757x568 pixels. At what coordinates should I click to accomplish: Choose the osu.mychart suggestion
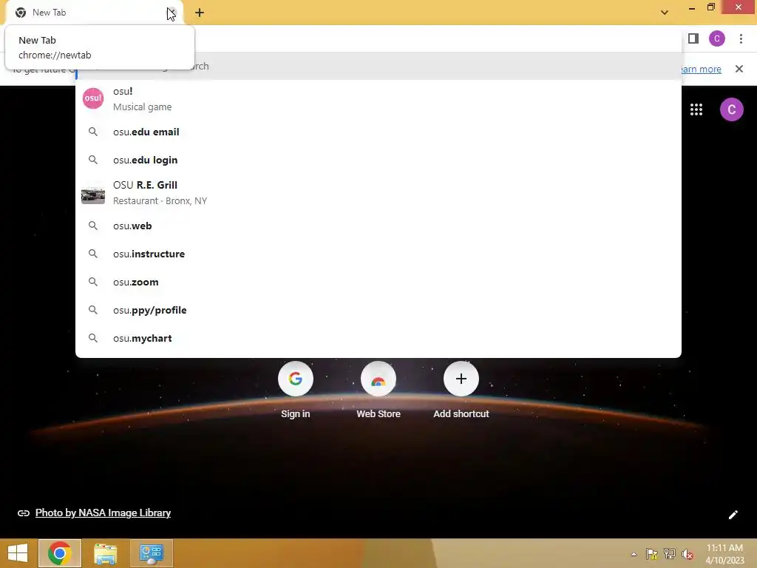[378, 338]
